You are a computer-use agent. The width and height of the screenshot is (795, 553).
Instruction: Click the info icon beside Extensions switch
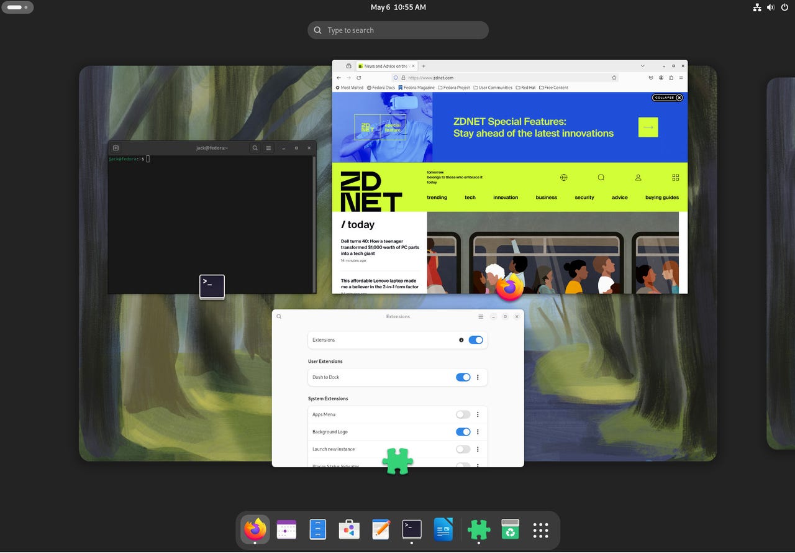click(461, 340)
